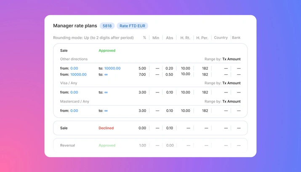Click the H. Per. column header
The width and height of the screenshot is (301, 172).
tap(202, 38)
